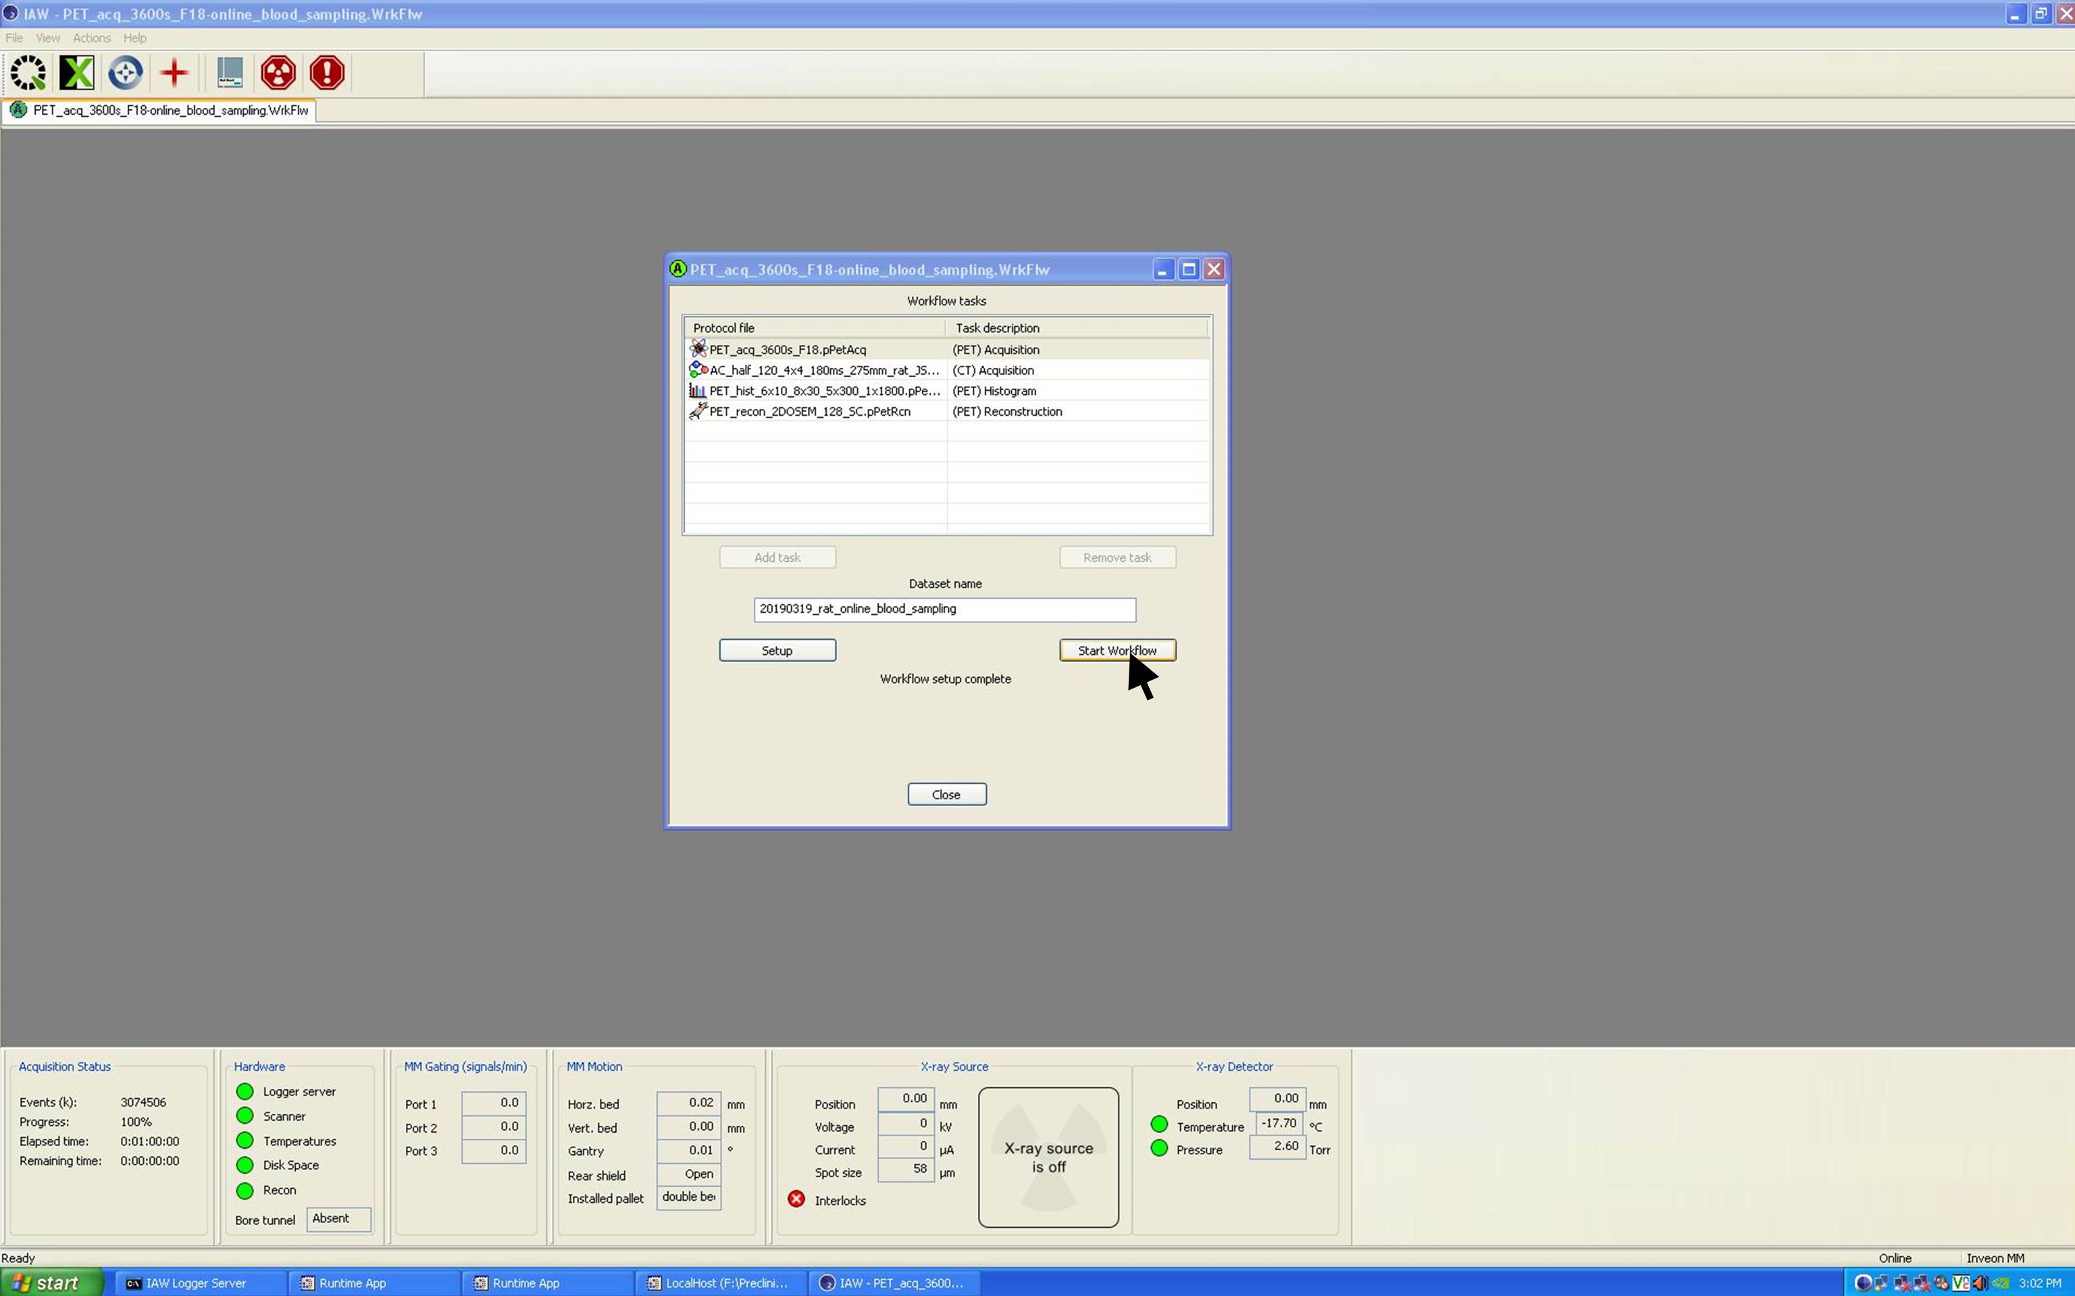
Task: Click the Dataset name text field
Action: click(x=944, y=610)
